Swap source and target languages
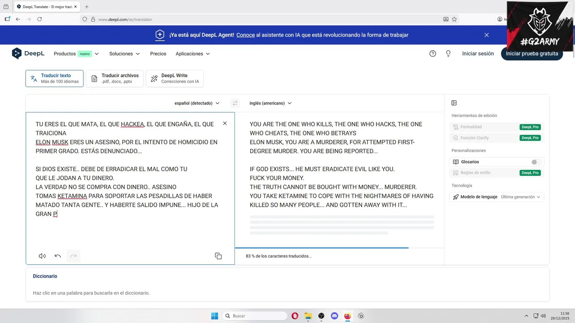 (x=234, y=103)
